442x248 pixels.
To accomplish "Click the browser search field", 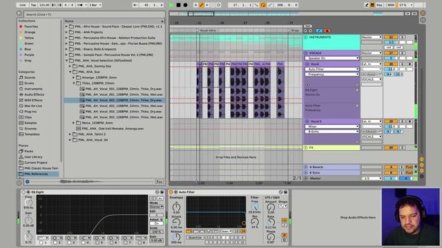I will coord(94,14).
